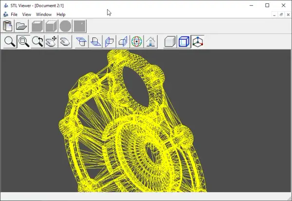
Task: Click the gray flat square icon
Action: (x=80, y=26)
